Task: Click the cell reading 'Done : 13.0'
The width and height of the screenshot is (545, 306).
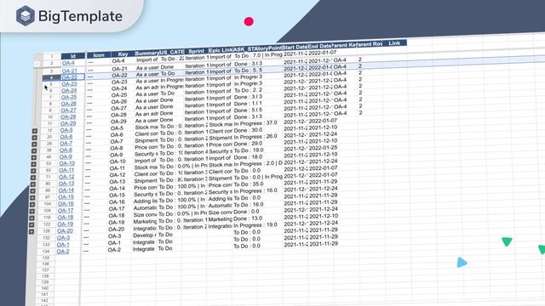Action: [x=248, y=218]
